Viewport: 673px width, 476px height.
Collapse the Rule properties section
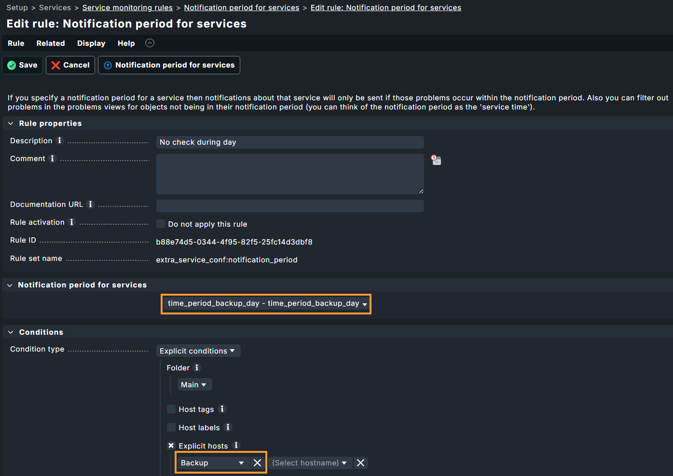tap(11, 123)
